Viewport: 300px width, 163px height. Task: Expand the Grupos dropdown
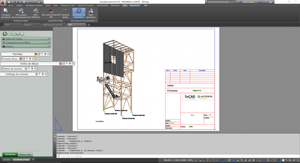[x=49, y=46]
